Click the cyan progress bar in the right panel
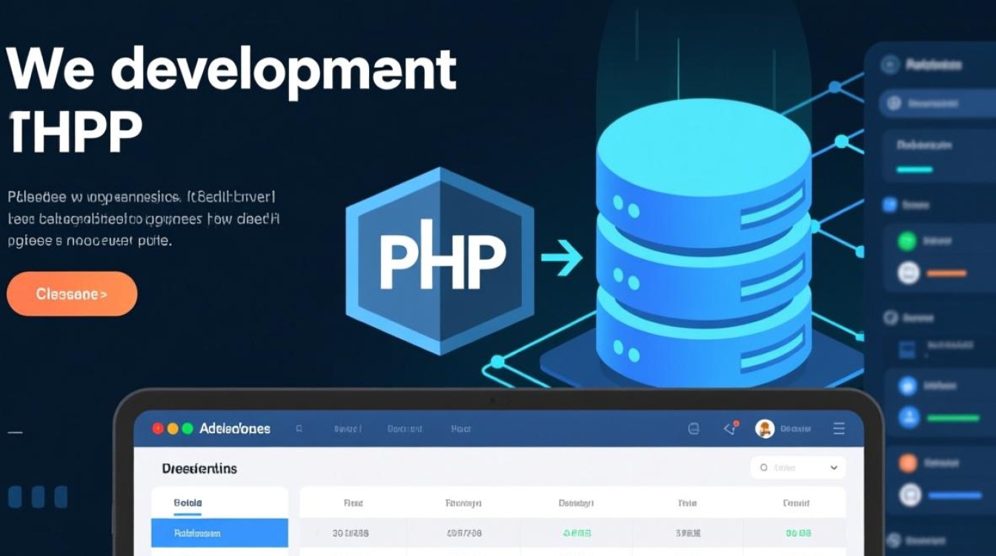Image resolution: width=996 pixels, height=556 pixels. (916, 170)
